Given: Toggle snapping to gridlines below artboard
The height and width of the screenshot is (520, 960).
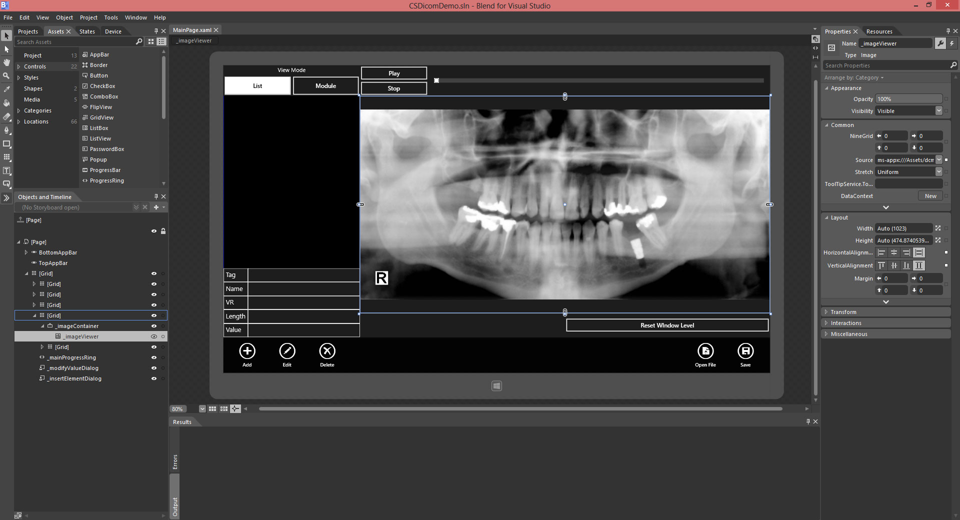Looking at the screenshot, I should (224, 409).
